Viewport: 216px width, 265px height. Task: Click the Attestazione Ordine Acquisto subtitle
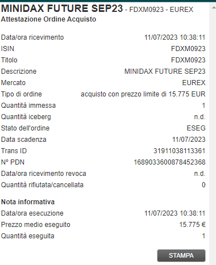[48, 19]
